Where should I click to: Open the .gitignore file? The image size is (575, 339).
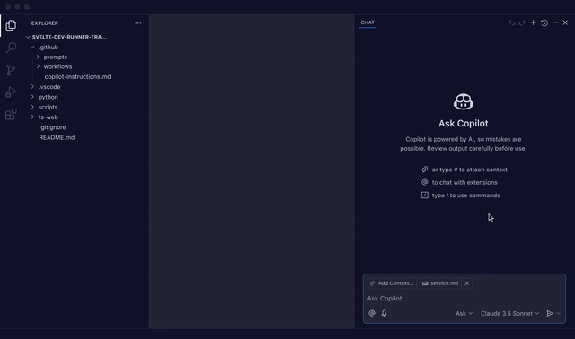click(x=52, y=127)
